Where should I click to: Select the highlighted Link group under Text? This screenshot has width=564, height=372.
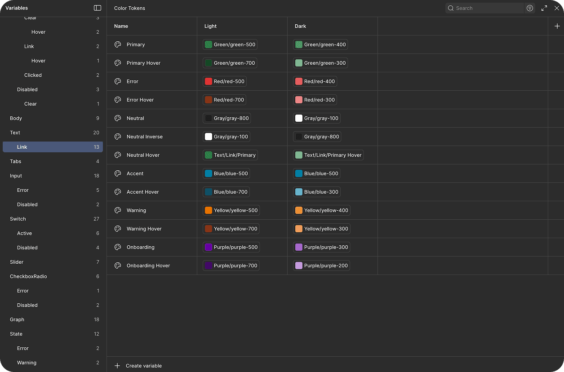click(53, 147)
